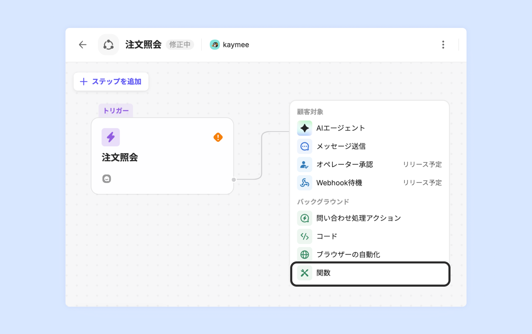This screenshot has width=532, height=334.
Task: Click the ステップを追加 button
Action: (x=111, y=81)
